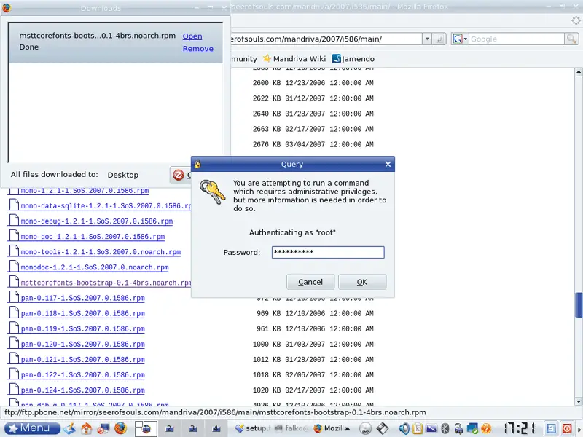Open the downloaded msttcorefonts file link
Viewport: 583px width, 437px height.
point(192,36)
